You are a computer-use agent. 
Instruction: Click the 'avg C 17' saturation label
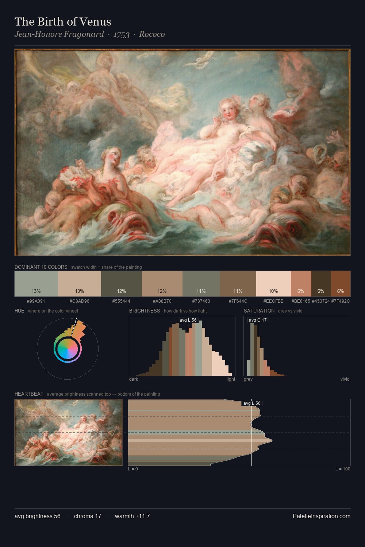258,320
